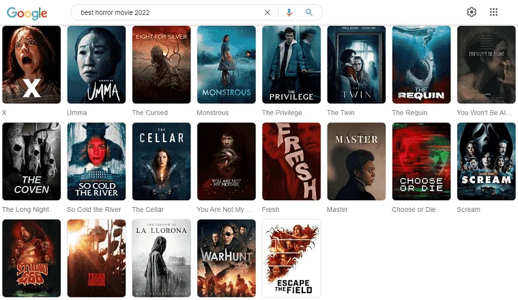Select the Fresh movie poster
The height and width of the screenshot is (300, 518).
pyautogui.click(x=291, y=161)
